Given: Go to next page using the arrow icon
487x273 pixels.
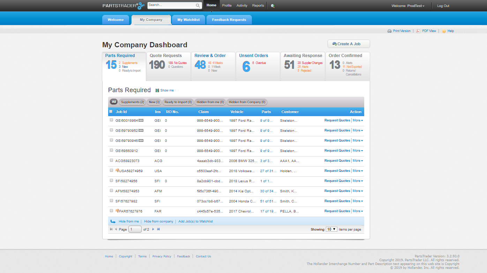Looking at the screenshot, I should coord(153,229).
